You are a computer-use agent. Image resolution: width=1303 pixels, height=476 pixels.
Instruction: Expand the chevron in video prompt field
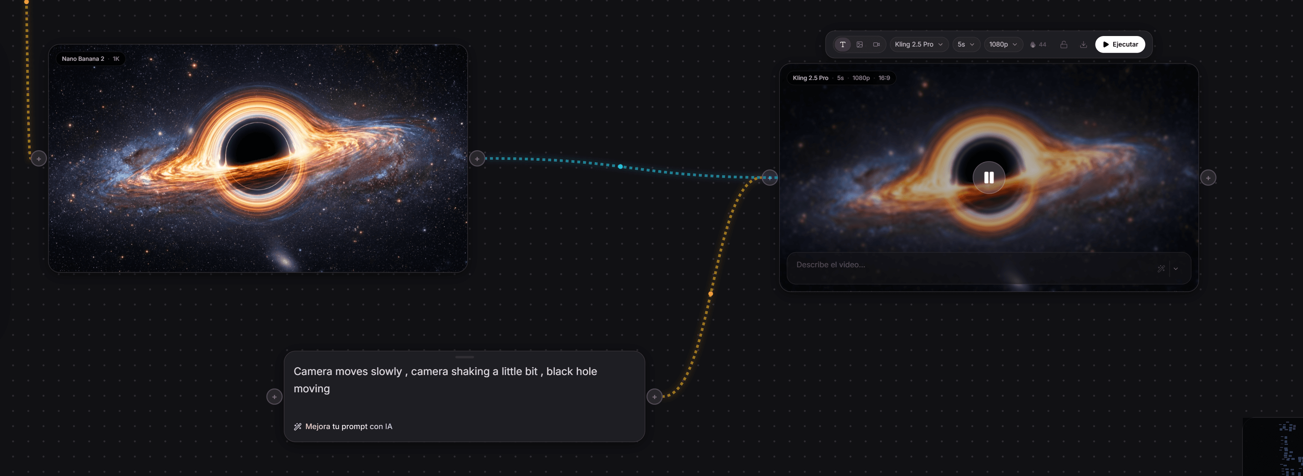1176,269
